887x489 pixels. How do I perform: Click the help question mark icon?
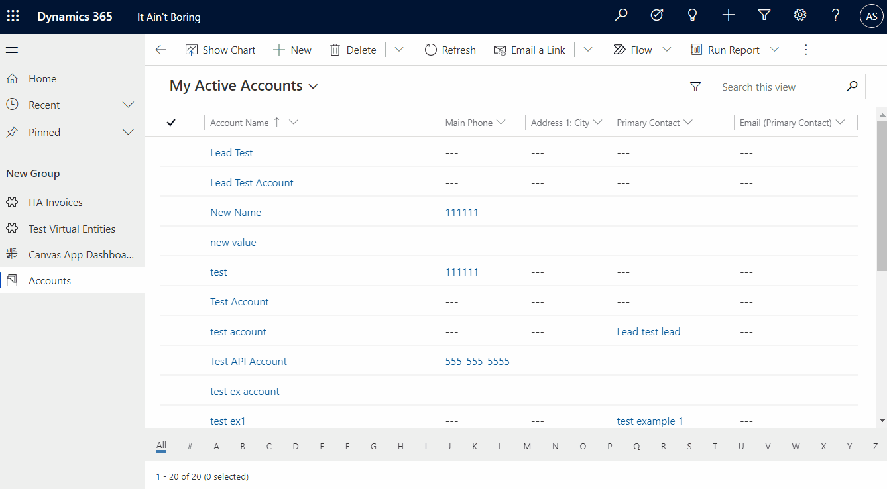pyautogui.click(x=836, y=15)
